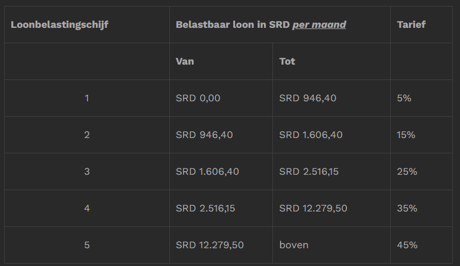Image resolution: width=460 pixels, height=266 pixels.
Task: Select the 35% tariff cell
Action: pyautogui.click(x=407, y=209)
